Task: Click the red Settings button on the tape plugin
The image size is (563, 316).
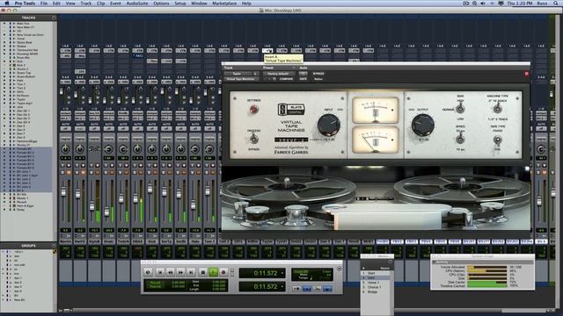Action: (254, 109)
